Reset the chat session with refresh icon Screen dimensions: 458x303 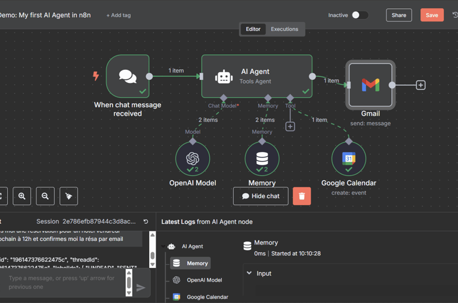click(x=146, y=221)
